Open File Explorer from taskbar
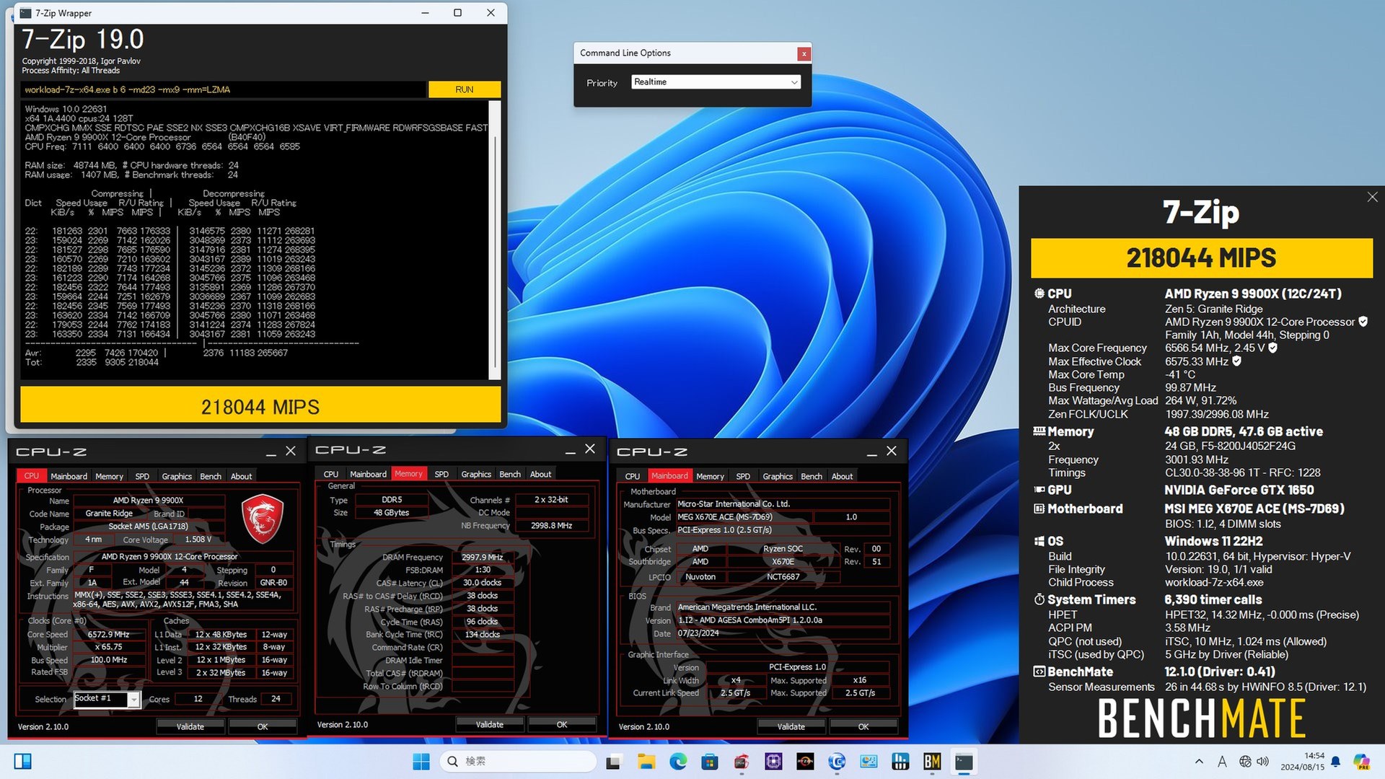Screen dimensions: 1385x779 pyautogui.click(x=646, y=761)
